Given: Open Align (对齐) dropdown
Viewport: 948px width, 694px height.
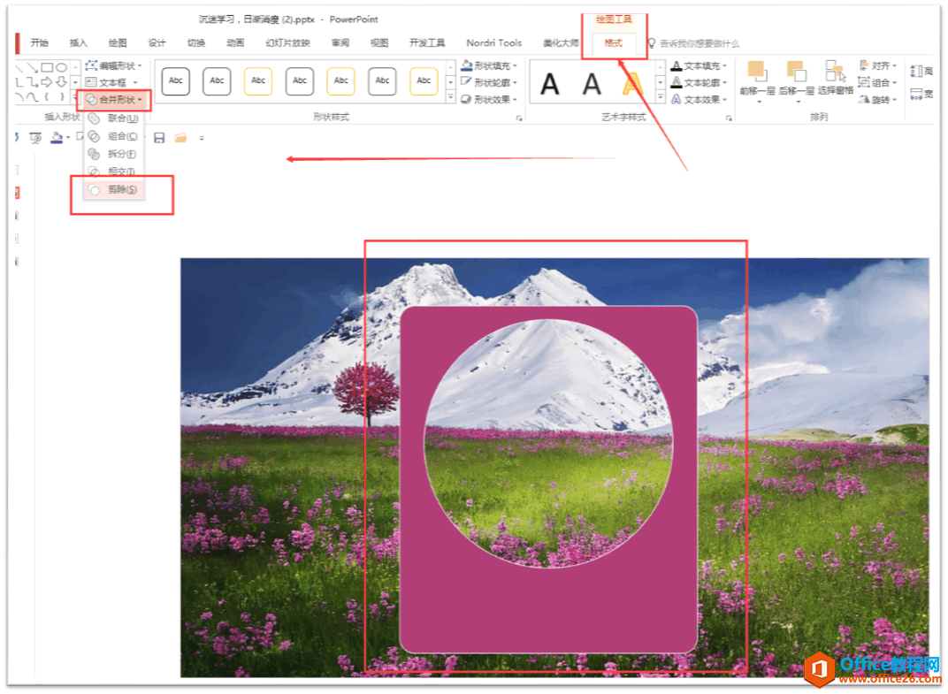Looking at the screenshot, I should [x=878, y=65].
